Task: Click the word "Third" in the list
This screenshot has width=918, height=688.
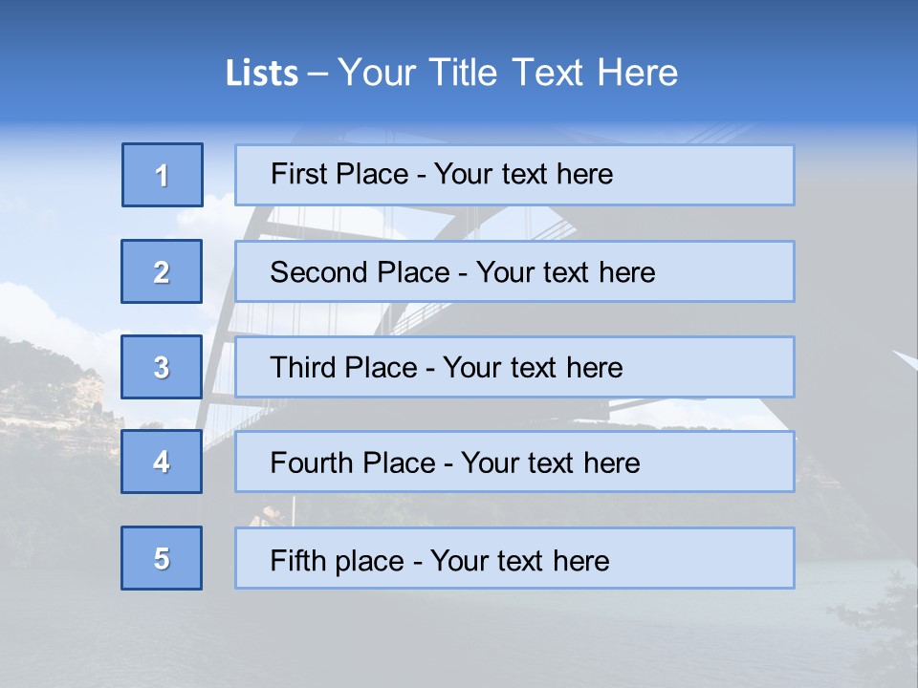Action: pos(302,368)
